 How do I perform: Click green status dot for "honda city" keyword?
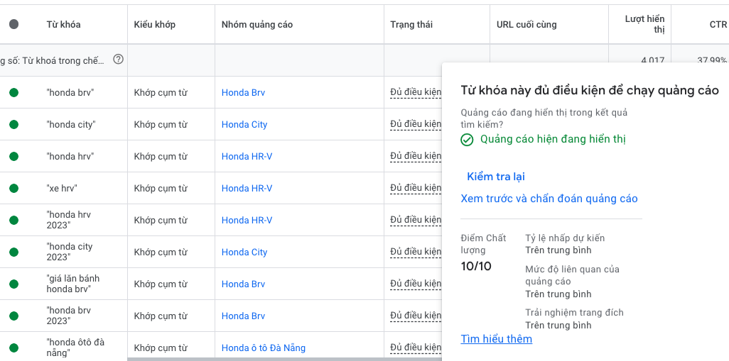coord(13,124)
